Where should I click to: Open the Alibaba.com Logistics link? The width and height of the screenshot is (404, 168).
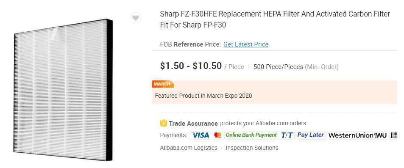(x=189, y=148)
